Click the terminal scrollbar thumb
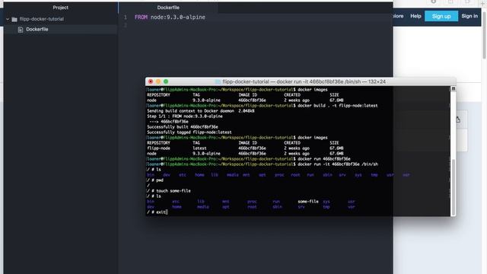487x274 pixels. [x=454, y=186]
